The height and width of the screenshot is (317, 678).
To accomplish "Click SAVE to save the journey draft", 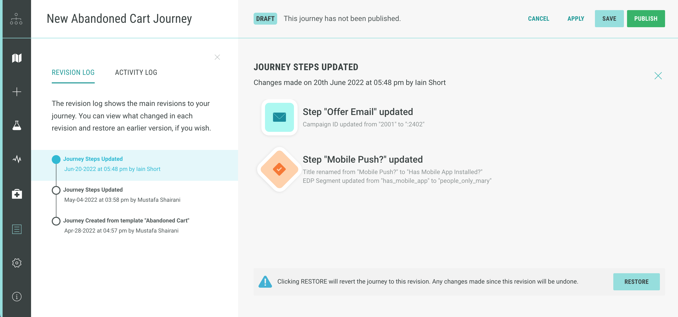I will (609, 18).
